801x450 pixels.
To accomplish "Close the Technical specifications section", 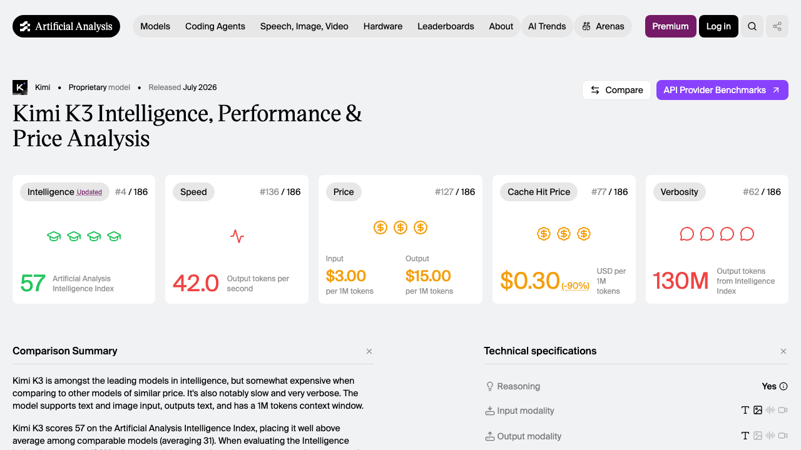I will pyautogui.click(x=783, y=351).
